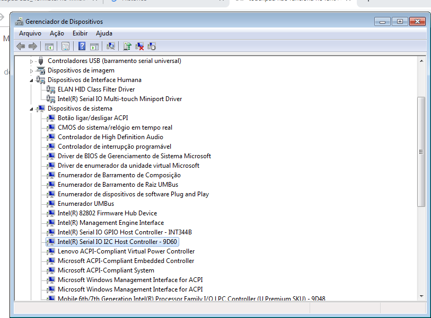Expand Controladores USB category
The image size is (431, 318).
click(31, 61)
